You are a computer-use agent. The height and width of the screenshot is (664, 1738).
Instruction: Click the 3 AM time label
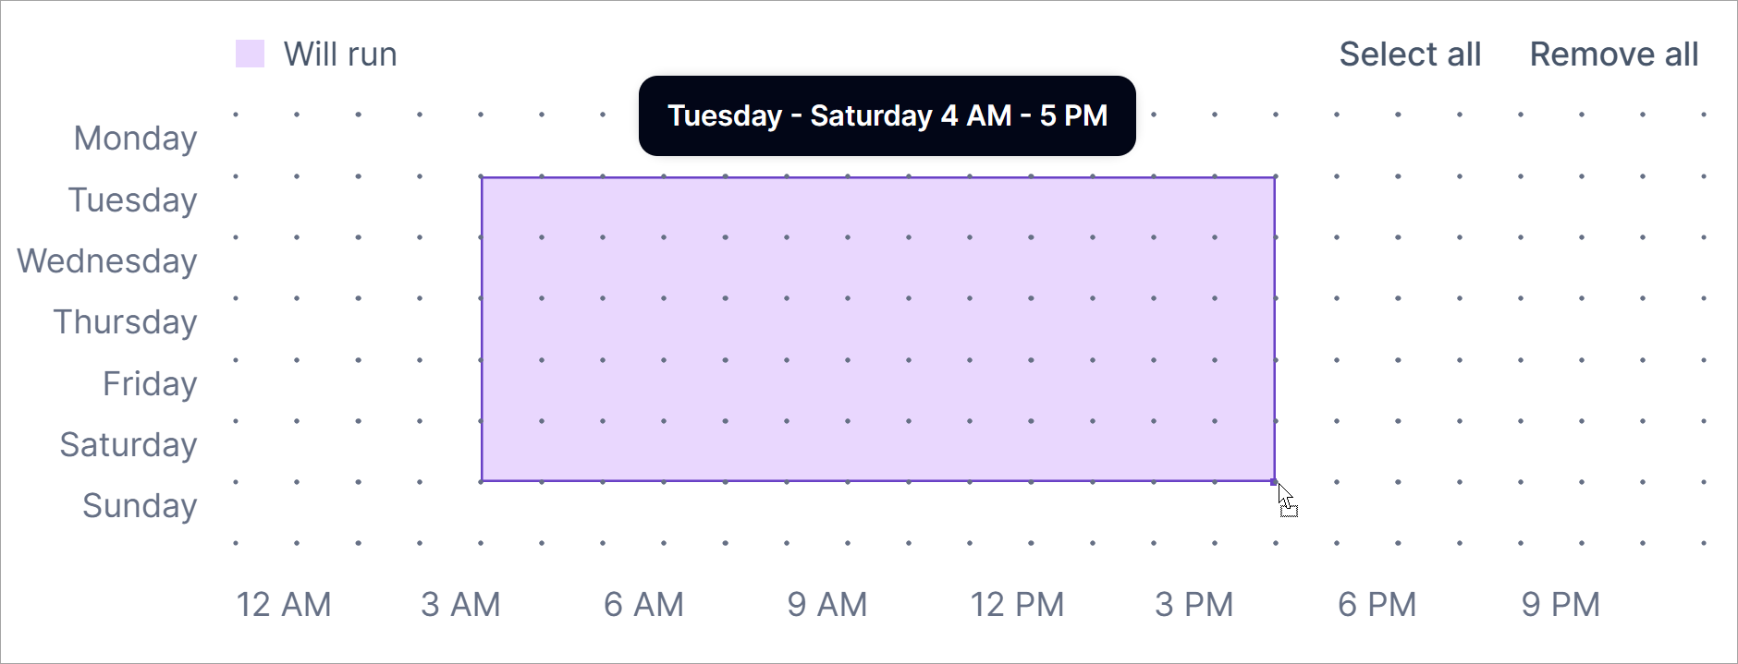click(x=460, y=605)
